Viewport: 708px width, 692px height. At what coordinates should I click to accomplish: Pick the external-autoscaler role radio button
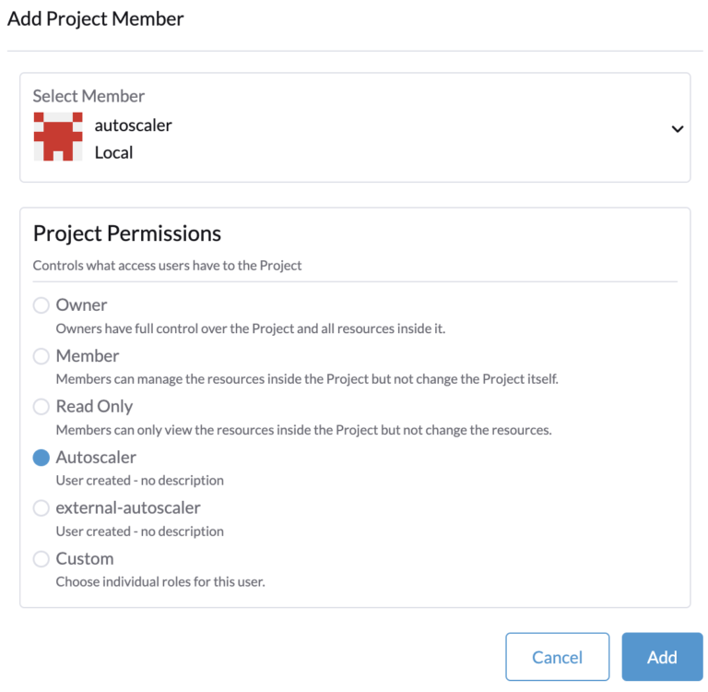point(41,508)
